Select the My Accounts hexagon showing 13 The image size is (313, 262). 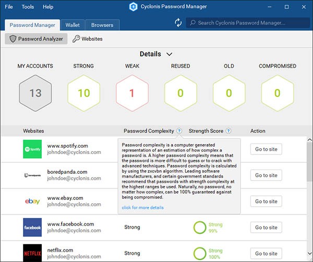35,93
